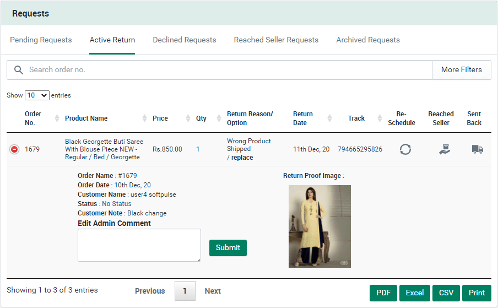This screenshot has width=498, height=308.
Task: Export table as PDF
Action: coord(383,293)
